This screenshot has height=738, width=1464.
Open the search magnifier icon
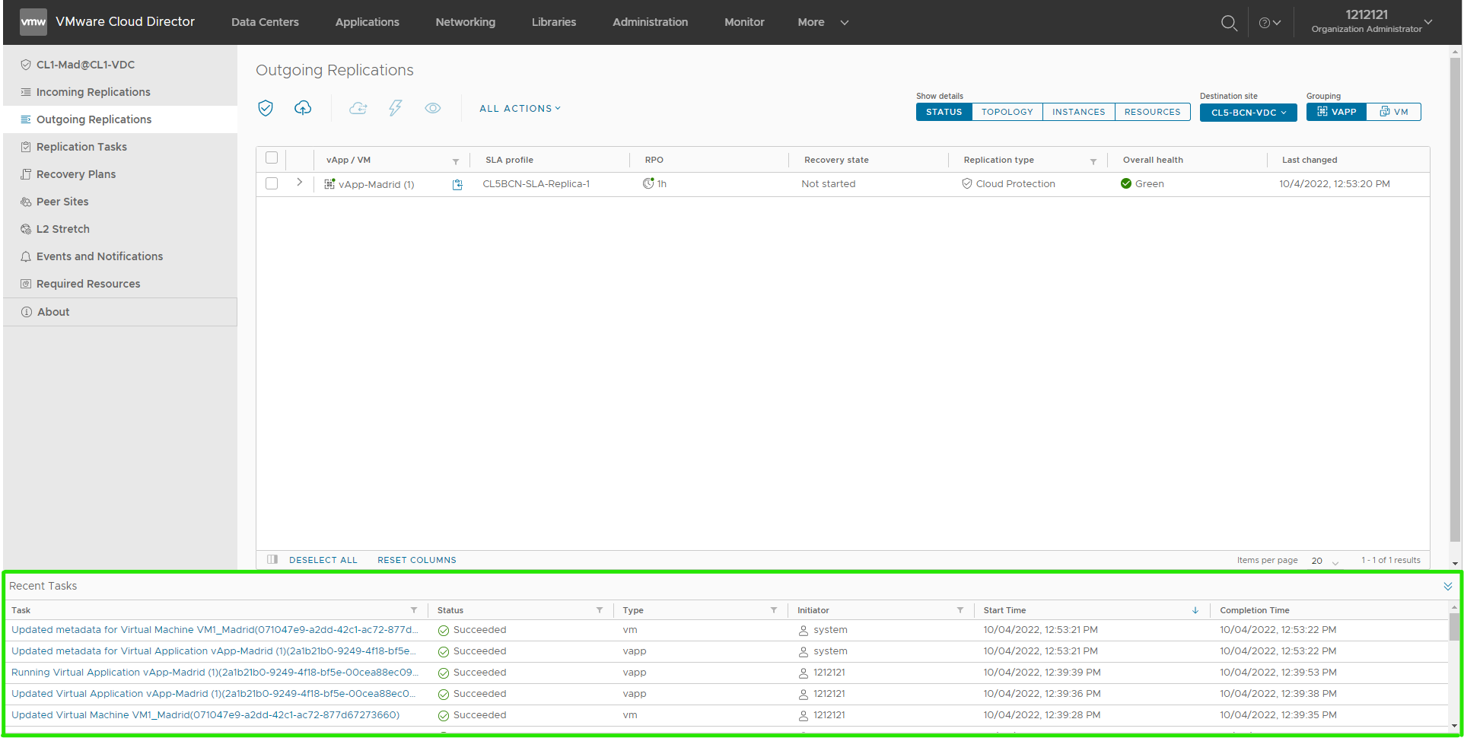click(1229, 23)
